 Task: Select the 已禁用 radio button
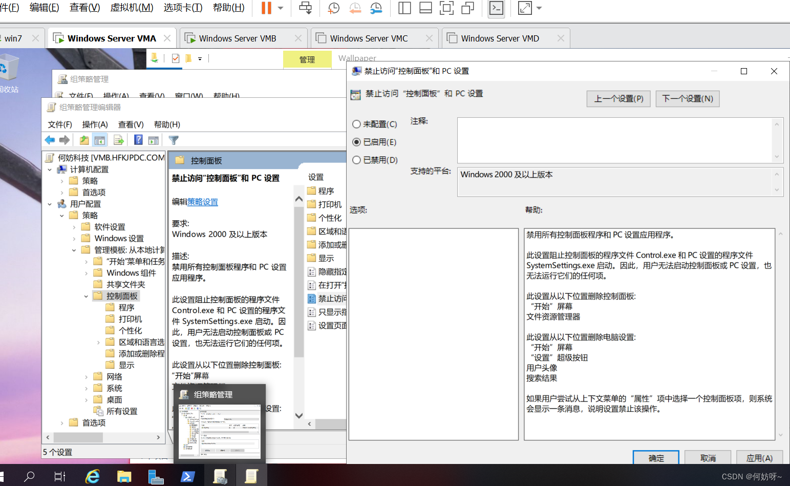(357, 160)
